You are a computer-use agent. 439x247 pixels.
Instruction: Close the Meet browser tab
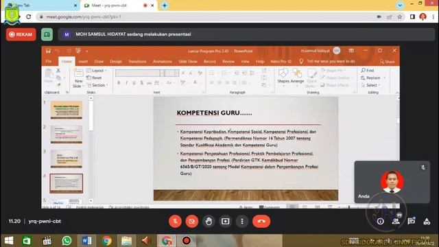(152, 5)
